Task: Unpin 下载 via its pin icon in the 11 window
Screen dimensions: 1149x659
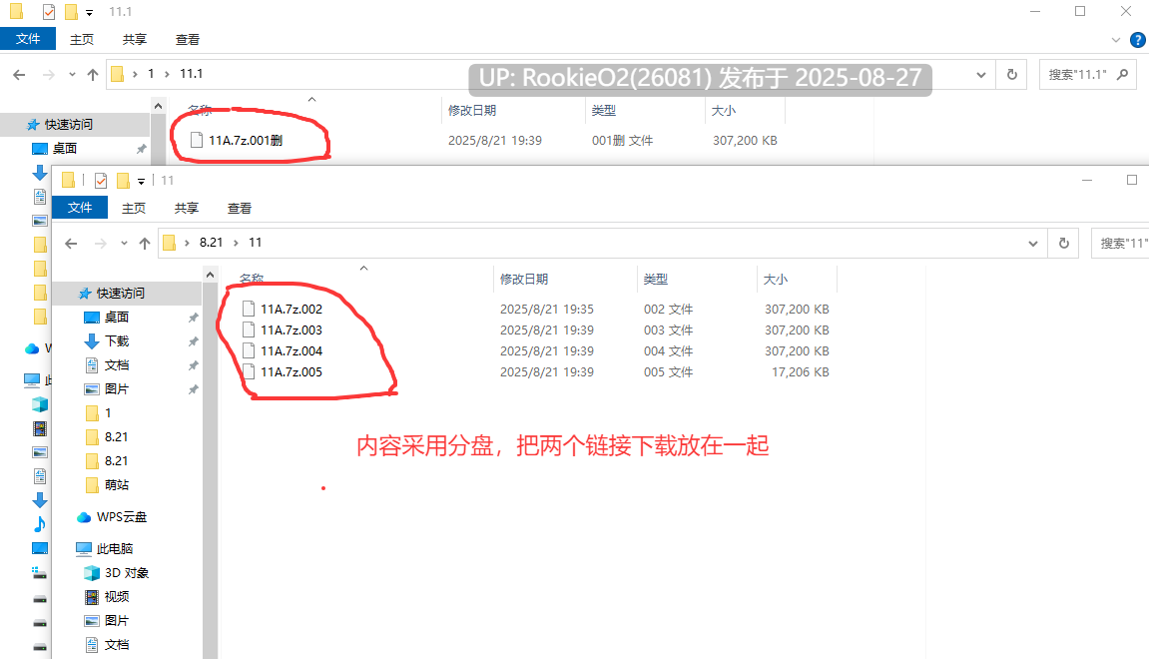Action: tap(193, 341)
